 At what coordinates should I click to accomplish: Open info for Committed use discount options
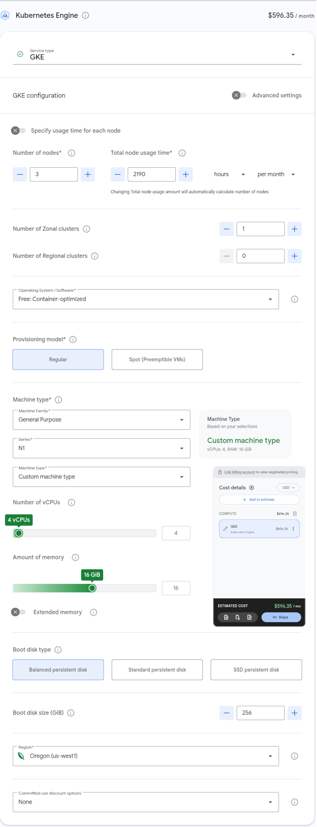coord(294,802)
